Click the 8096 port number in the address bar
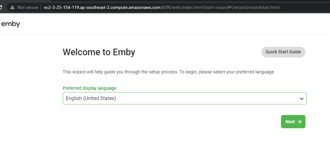Viewport: 330px width, 159px height. pos(167,7)
